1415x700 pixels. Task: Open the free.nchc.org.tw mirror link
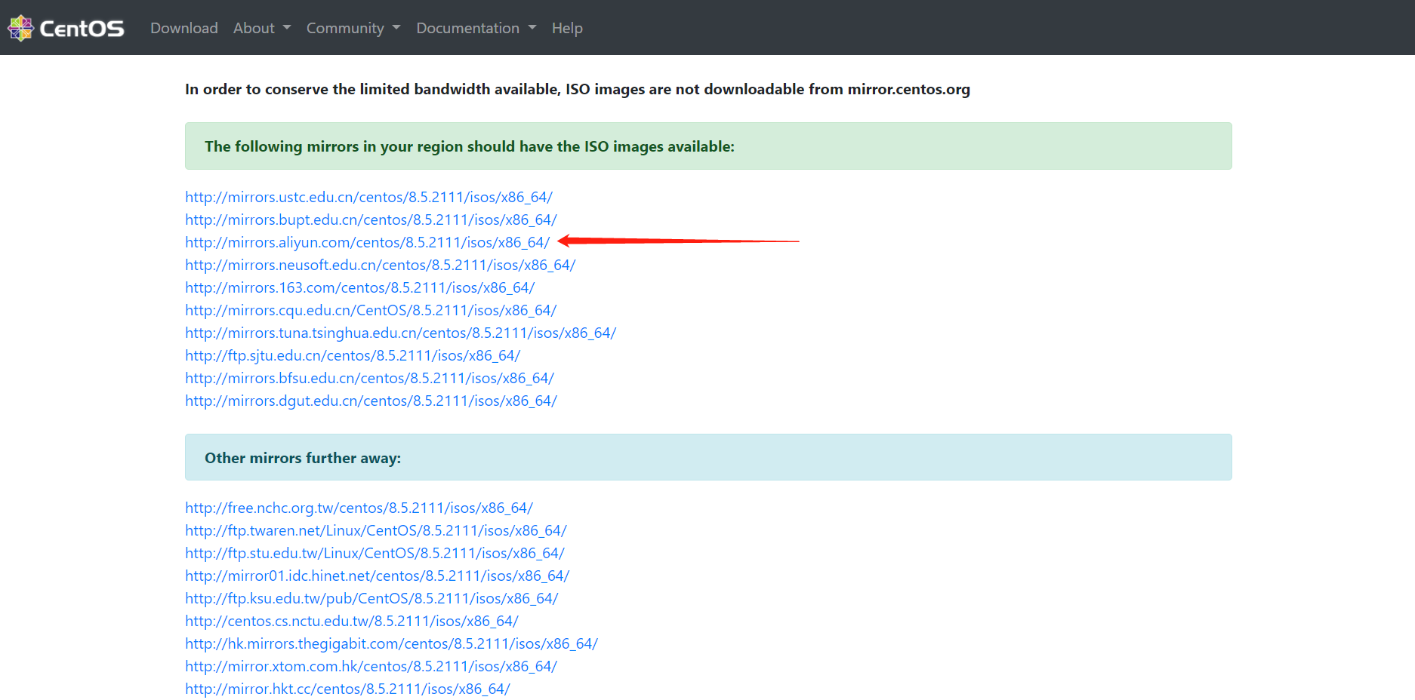click(x=359, y=508)
